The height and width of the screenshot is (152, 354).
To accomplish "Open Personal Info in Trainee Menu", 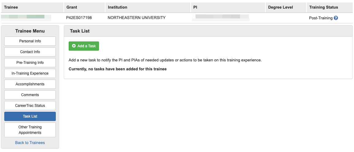I will (x=30, y=41).
